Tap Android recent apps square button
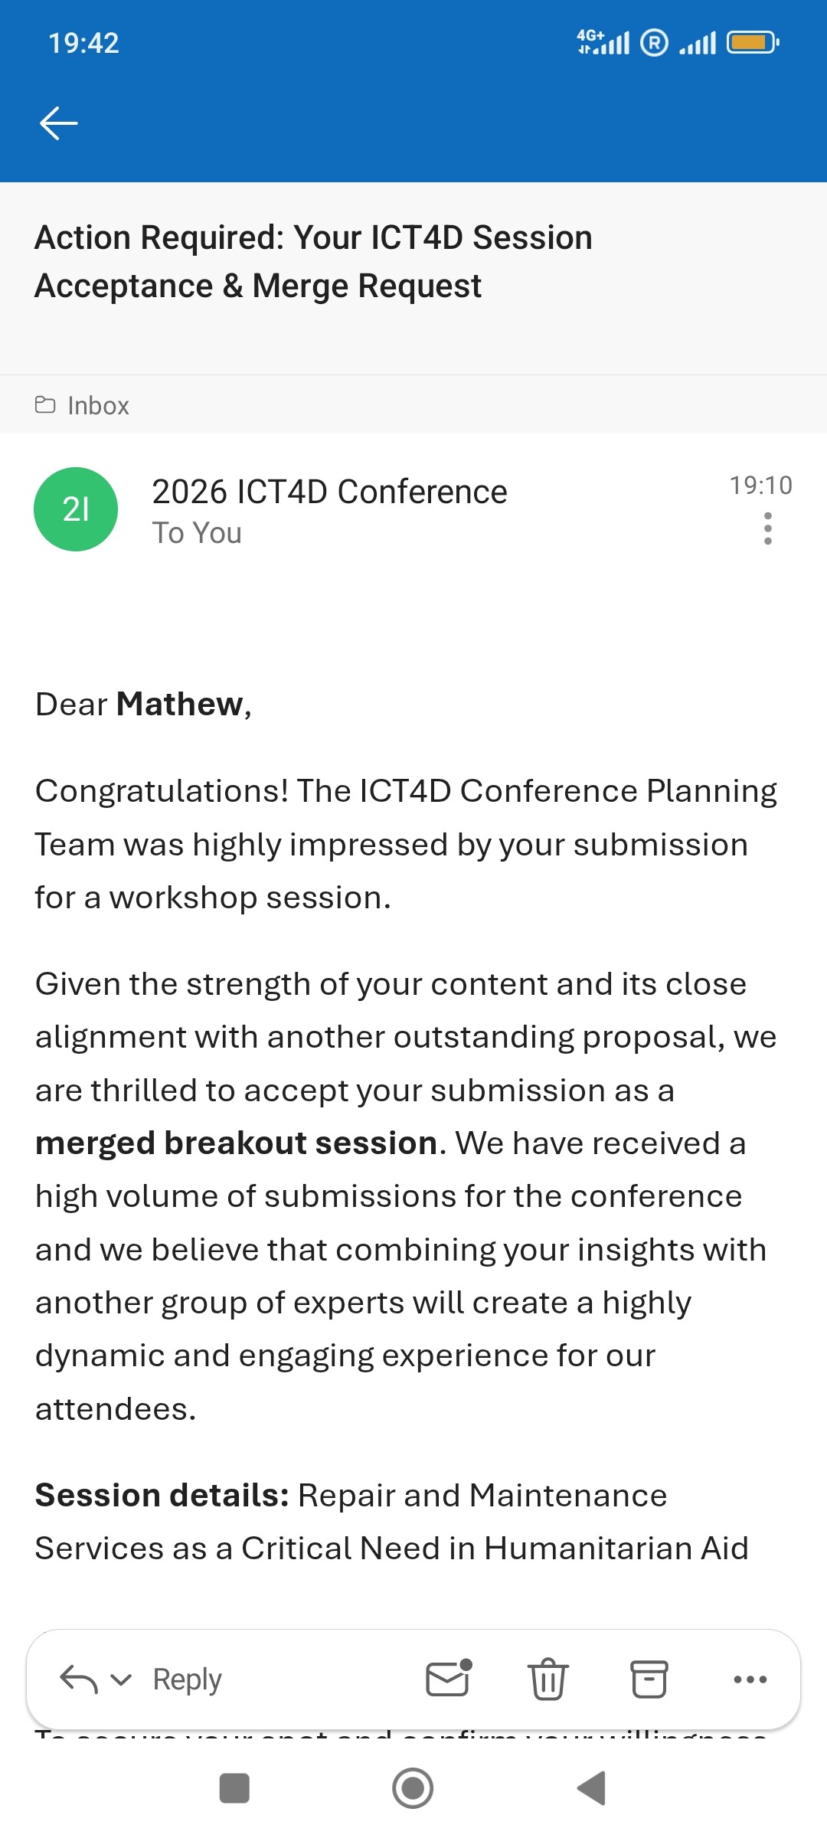 234,1789
